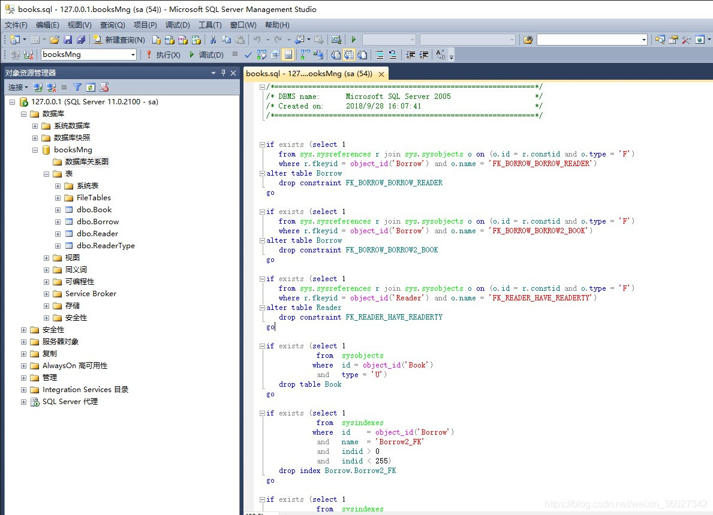This screenshot has width=713, height=515.
Task: Expand the Service Broker node
Action: point(46,294)
